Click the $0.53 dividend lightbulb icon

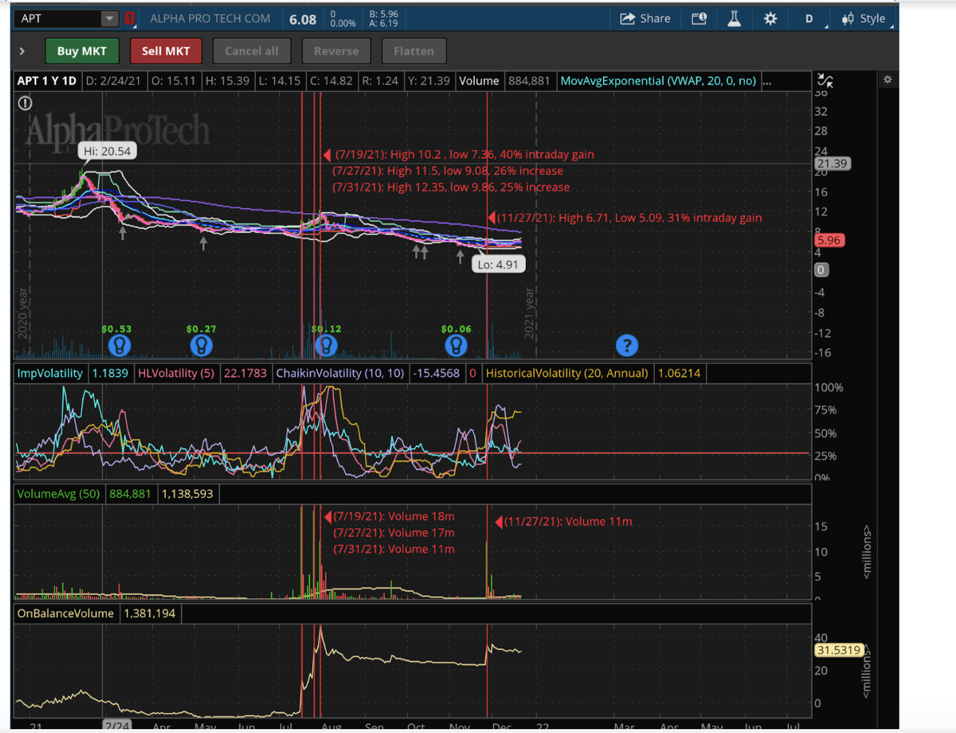pyautogui.click(x=119, y=346)
